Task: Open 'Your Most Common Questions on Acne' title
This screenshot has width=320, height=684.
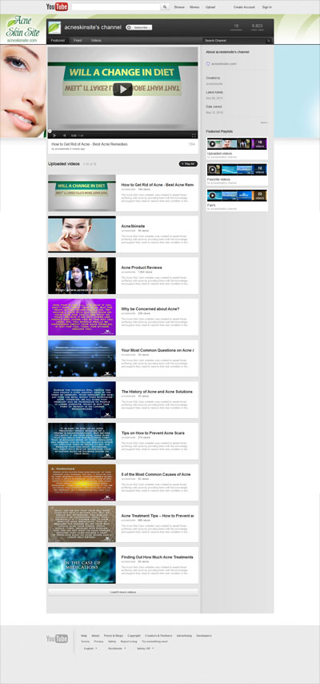Action: pos(158,350)
